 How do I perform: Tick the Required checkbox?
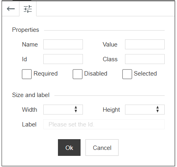pyautogui.click(x=27, y=74)
